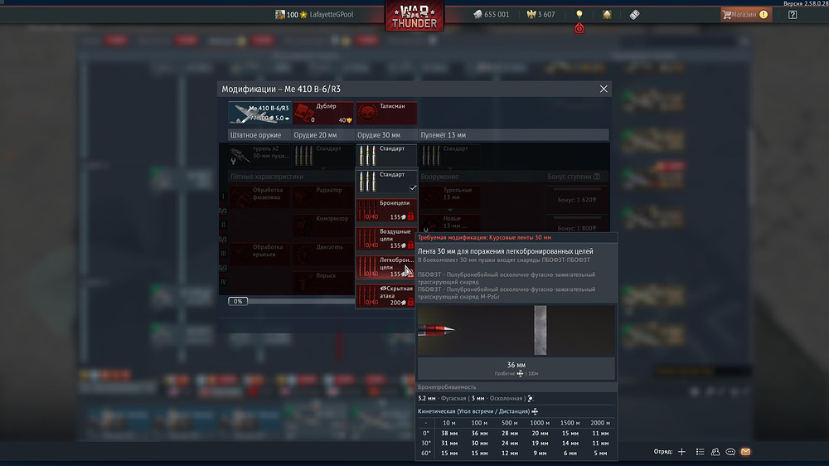The width and height of the screenshot is (829, 466).
Task: Open the 20 mm Стандарт belt dropdown
Action: pyautogui.click(x=323, y=156)
